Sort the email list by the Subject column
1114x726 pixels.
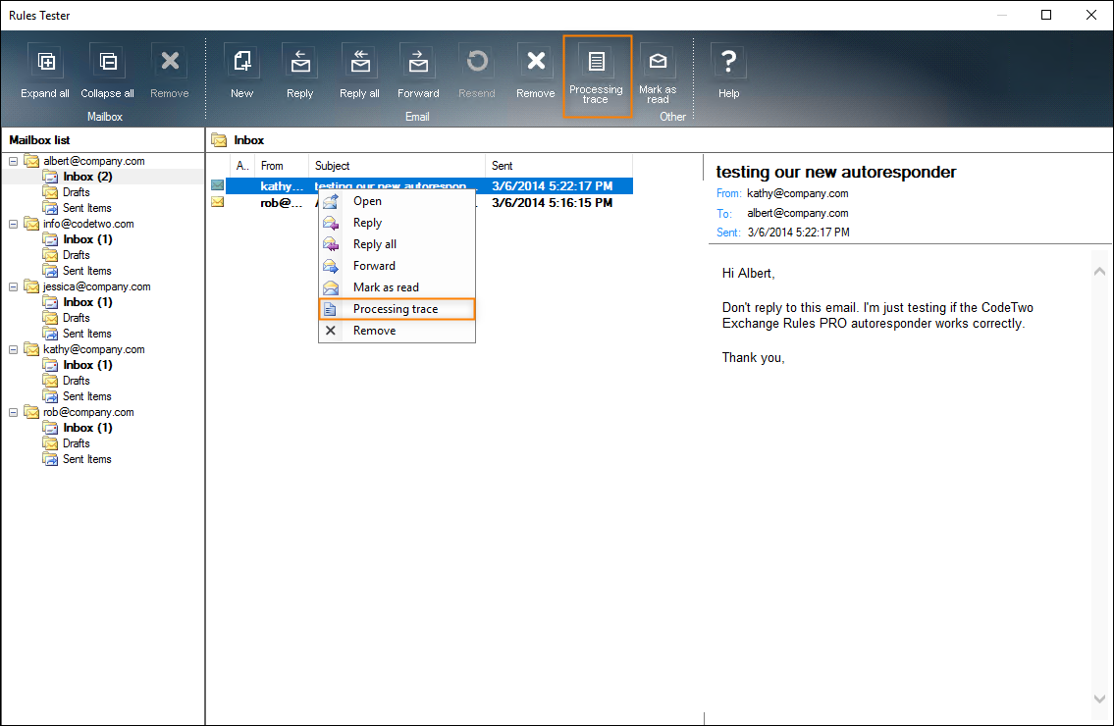coord(398,166)
